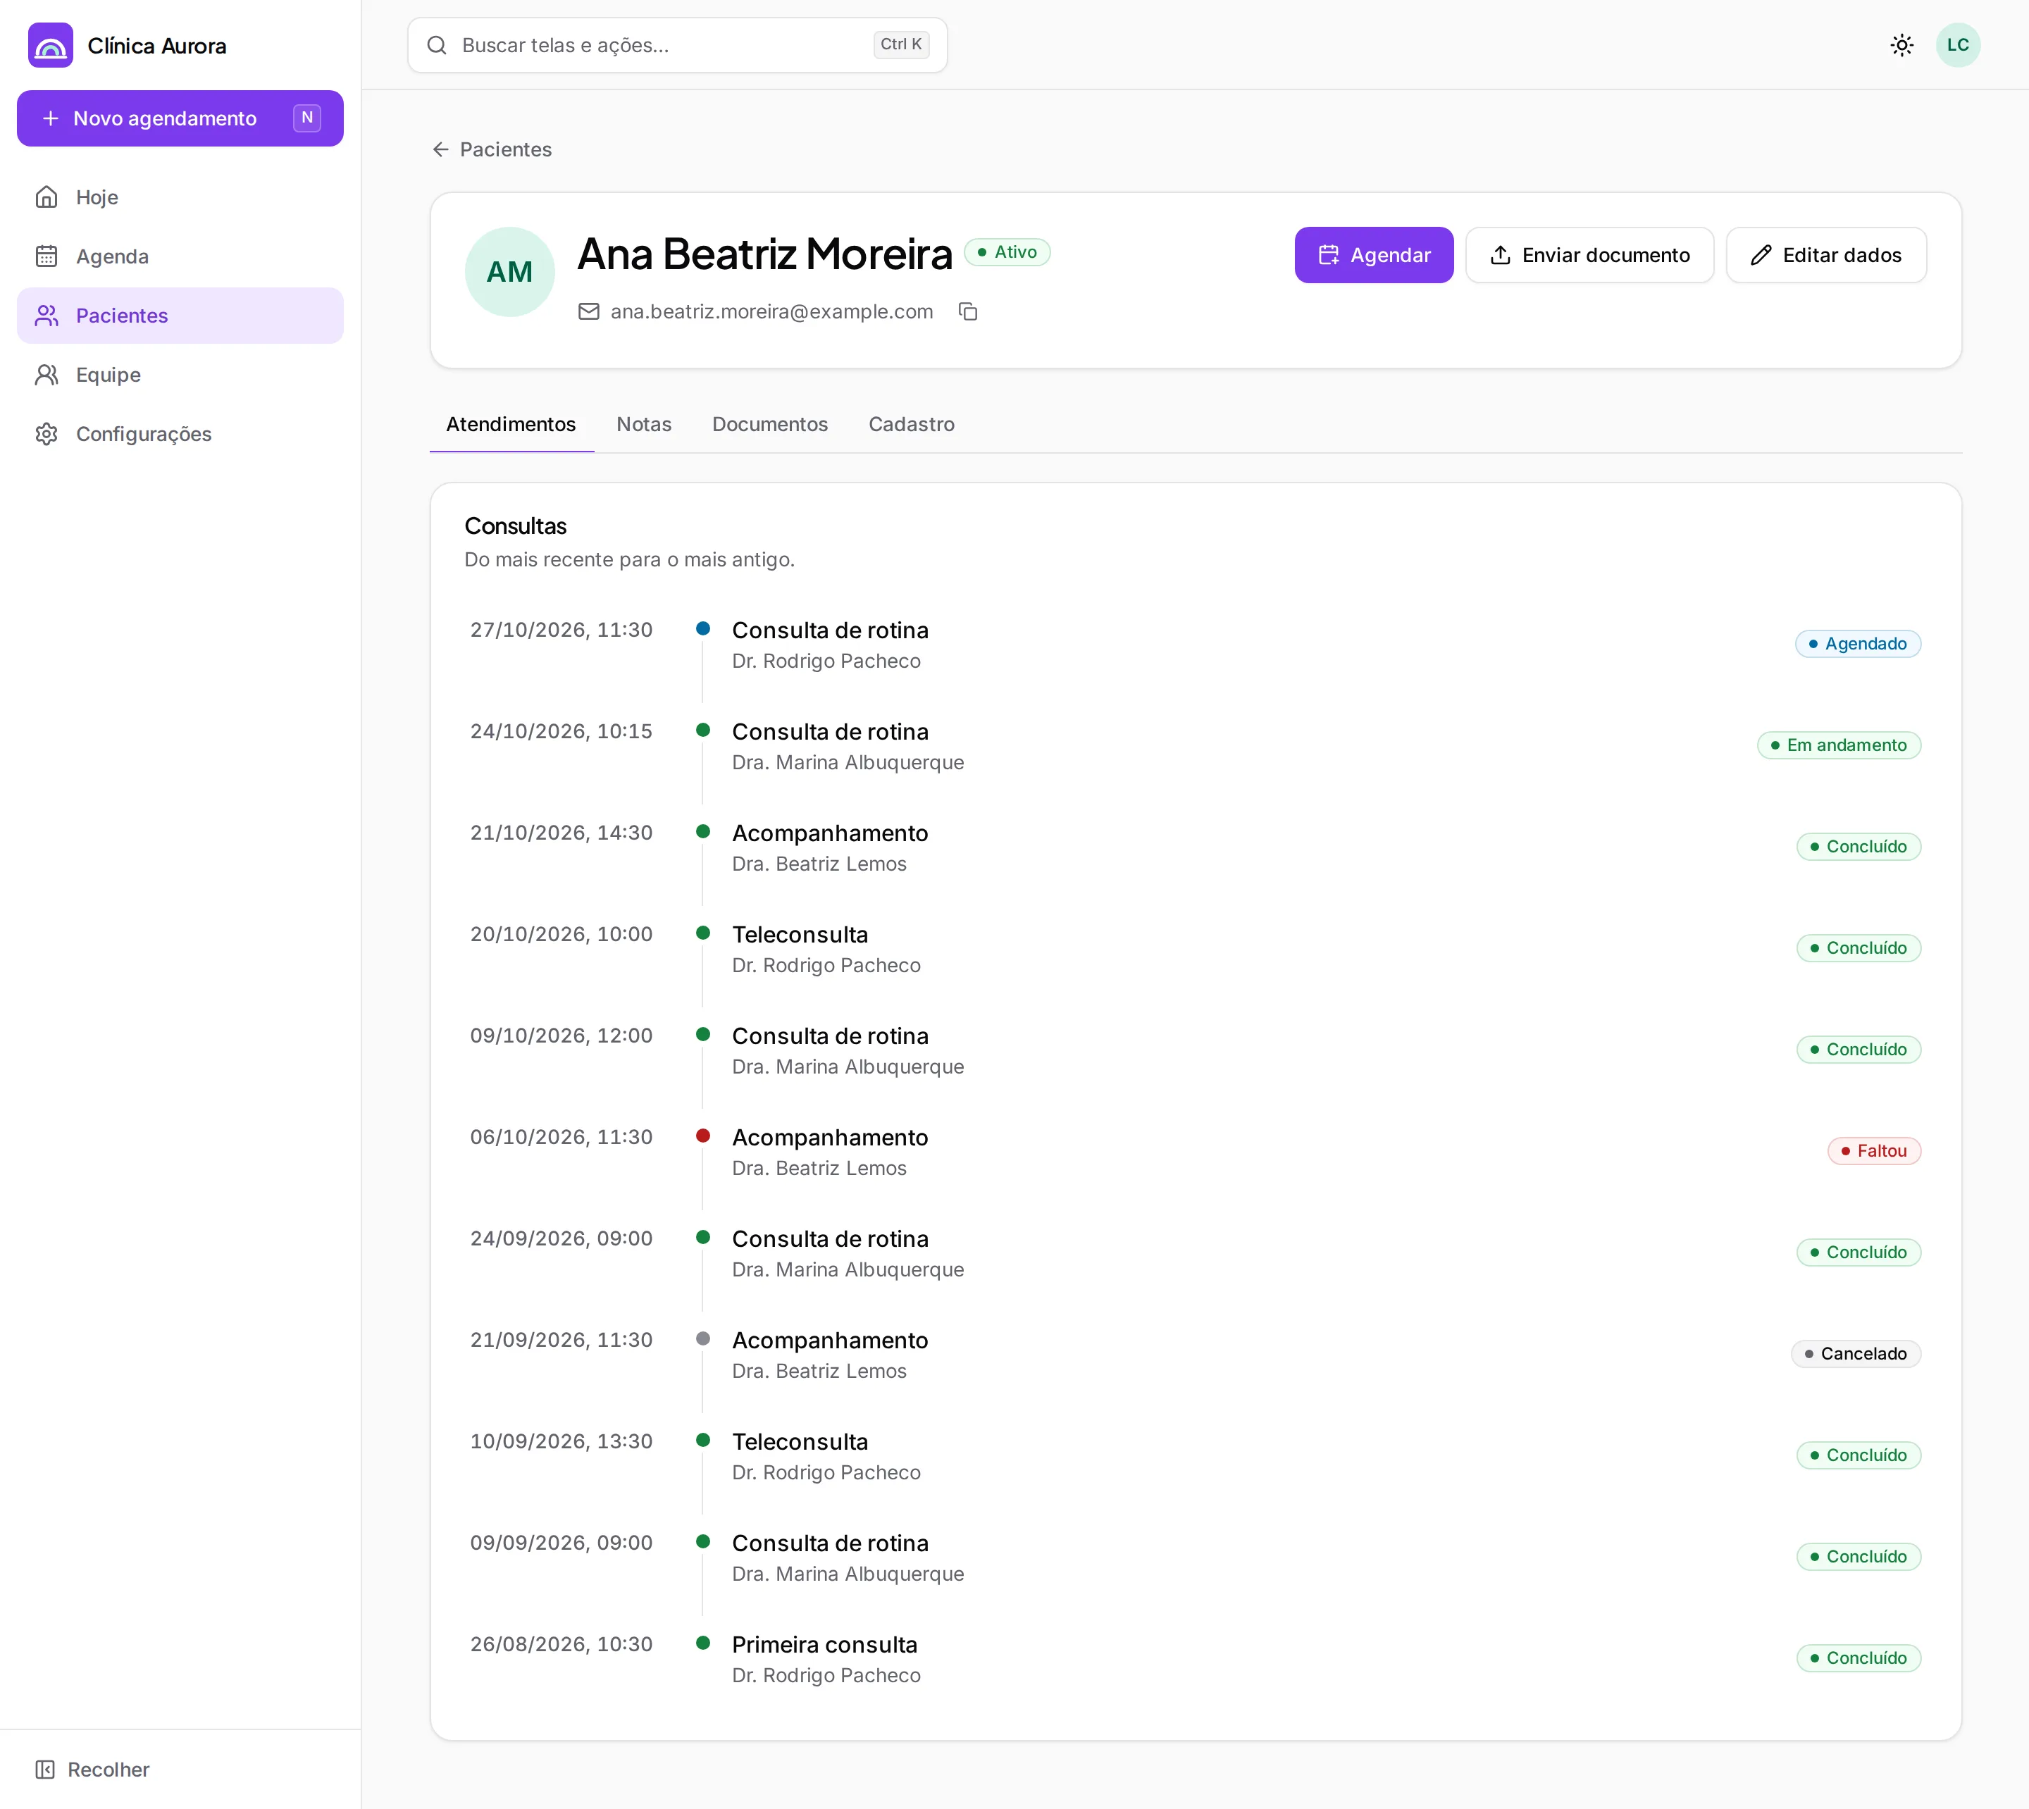Click the Agendar button
This screenshot has height=1809, width=2029.
click(1373, 254)
